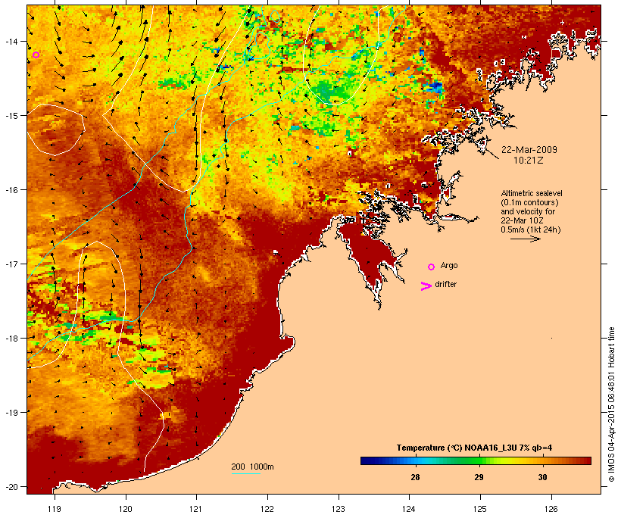Click latitude axis label -20

tap(10, 487)
